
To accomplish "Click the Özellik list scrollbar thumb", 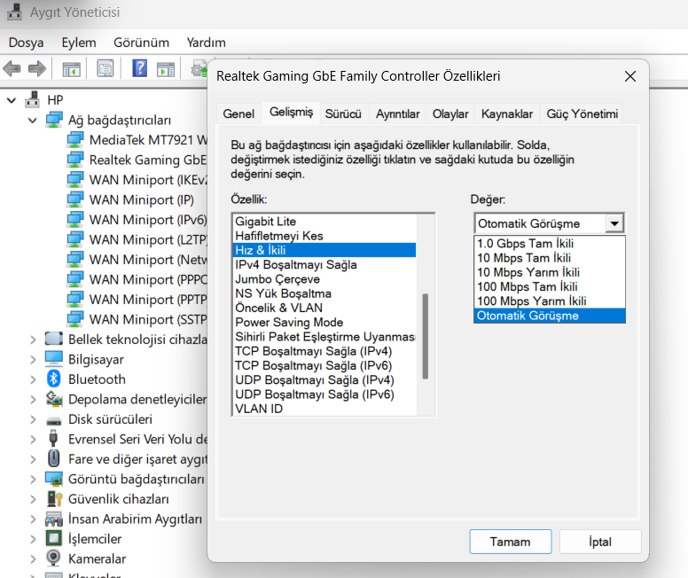I will coord(425,336).
